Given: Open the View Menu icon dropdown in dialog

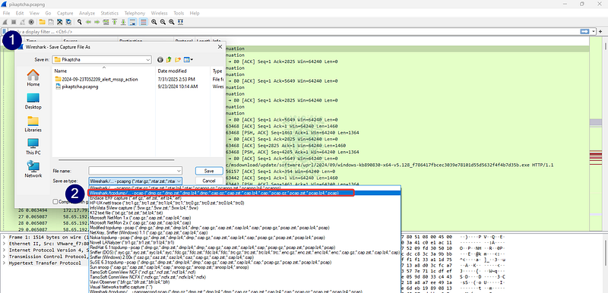Looking at the screenshot, I should pos(188,60).
